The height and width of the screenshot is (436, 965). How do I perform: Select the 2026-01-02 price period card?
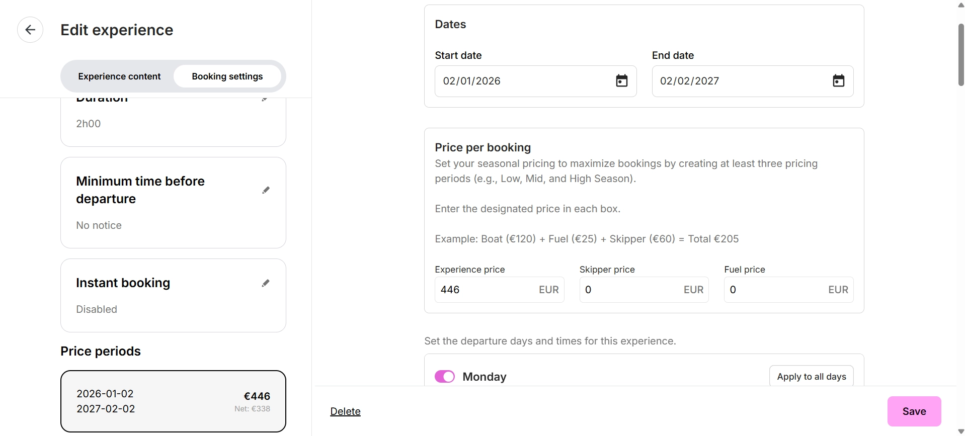(173, 401)
